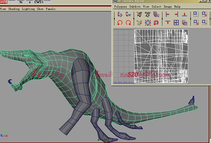Open the Polygons menu in UV Texture Editor

pos(121,7)
